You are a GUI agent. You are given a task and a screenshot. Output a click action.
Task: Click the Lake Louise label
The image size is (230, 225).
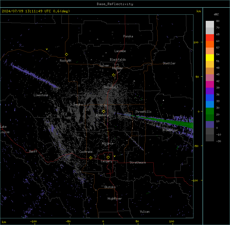[5, 129]
